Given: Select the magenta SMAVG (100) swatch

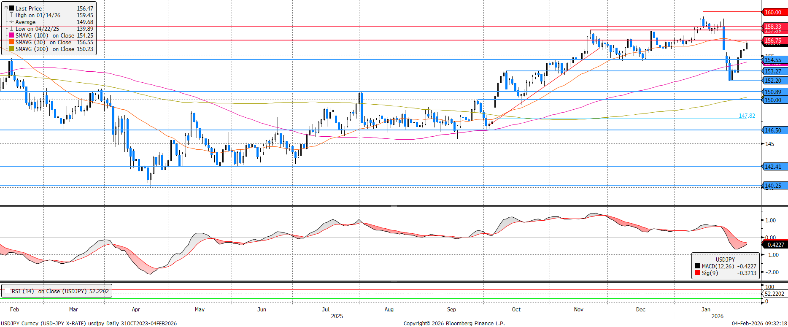Looking at the screenshot, I should click(11, 35).
